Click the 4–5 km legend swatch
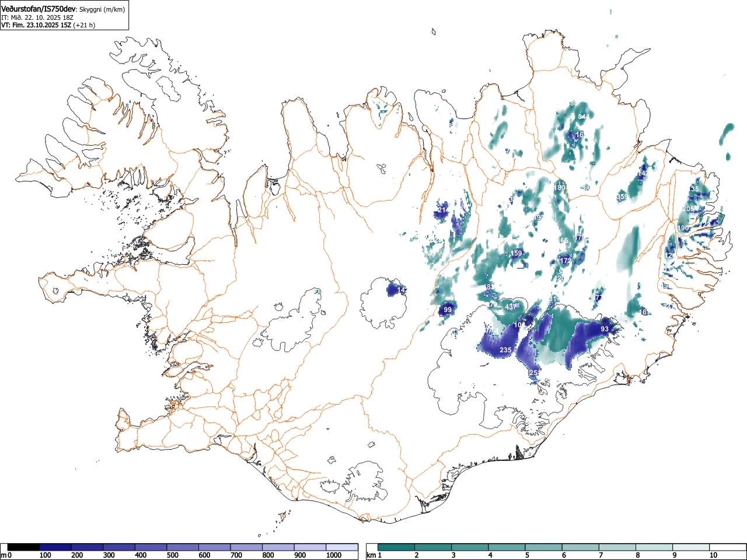 coord(507,547)
